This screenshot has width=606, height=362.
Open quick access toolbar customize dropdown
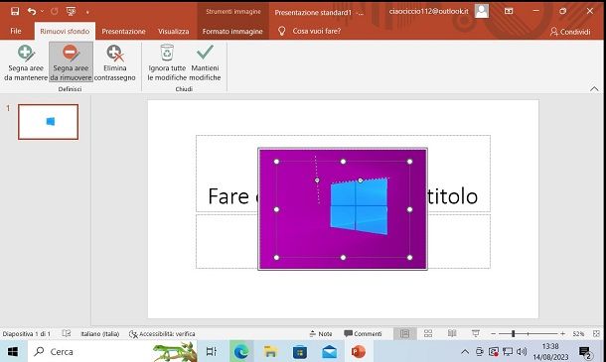tap(87, 12)
